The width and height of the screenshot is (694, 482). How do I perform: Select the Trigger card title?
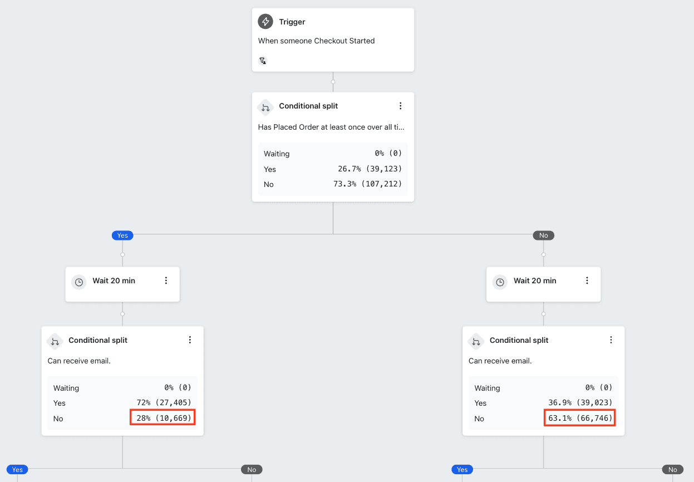coord(292,22)
